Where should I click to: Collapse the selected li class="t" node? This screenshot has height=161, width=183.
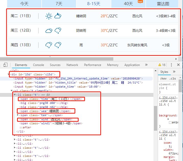coord(15,95)
